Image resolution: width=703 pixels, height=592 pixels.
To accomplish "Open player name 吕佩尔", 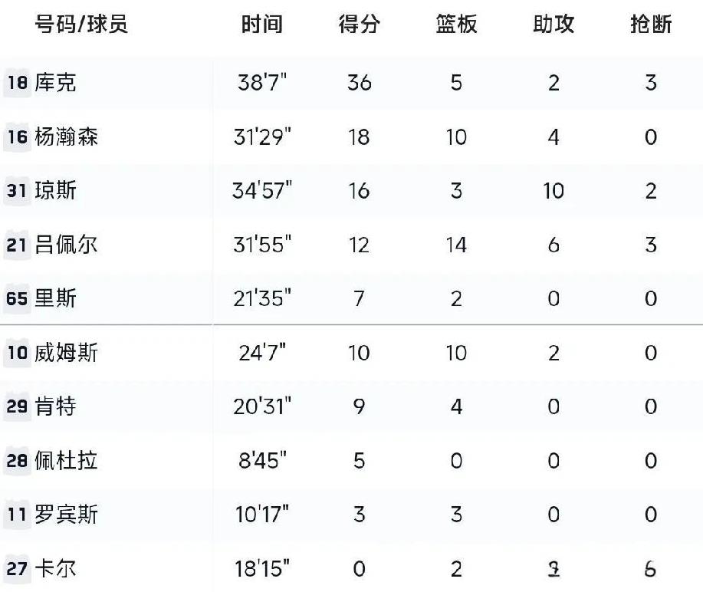I will click(66, 245).
